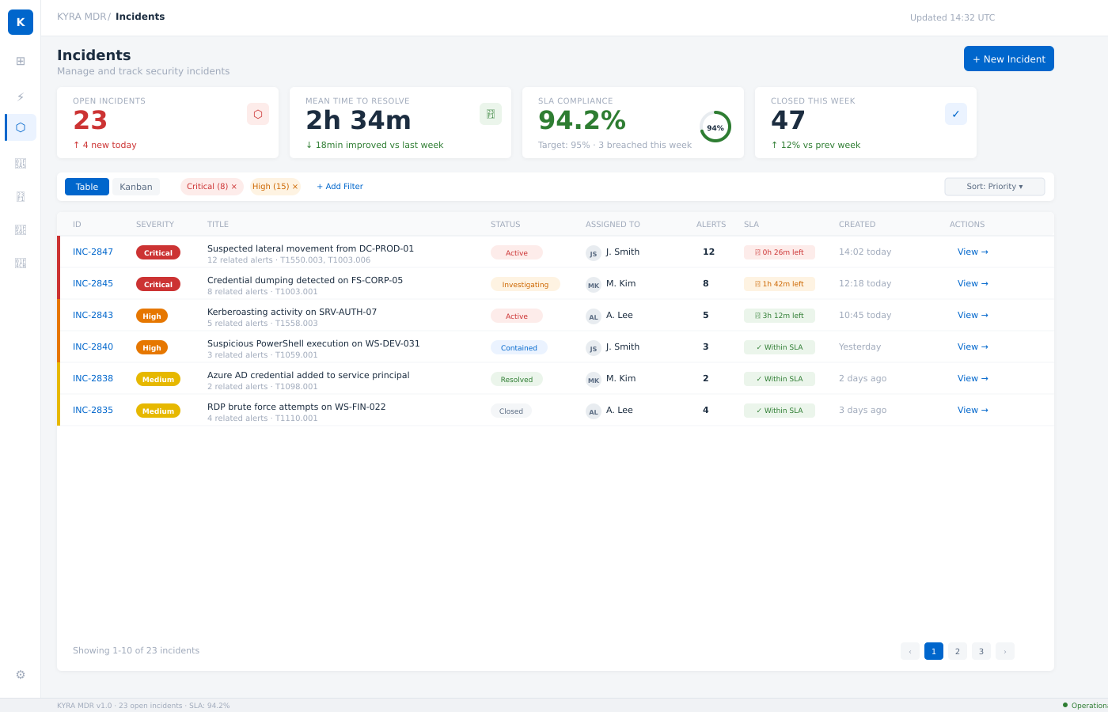Create a New Incident

[x=1008, y=59]
